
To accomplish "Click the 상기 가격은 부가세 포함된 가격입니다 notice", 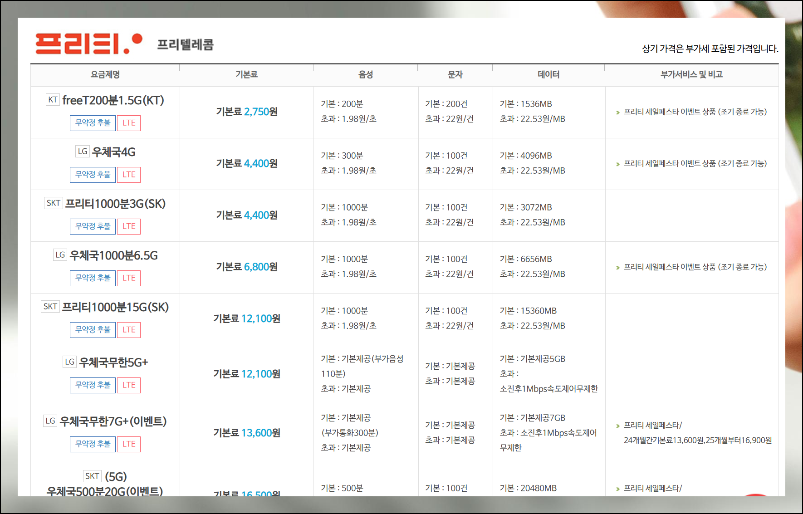I will click(x=710, y=49).
